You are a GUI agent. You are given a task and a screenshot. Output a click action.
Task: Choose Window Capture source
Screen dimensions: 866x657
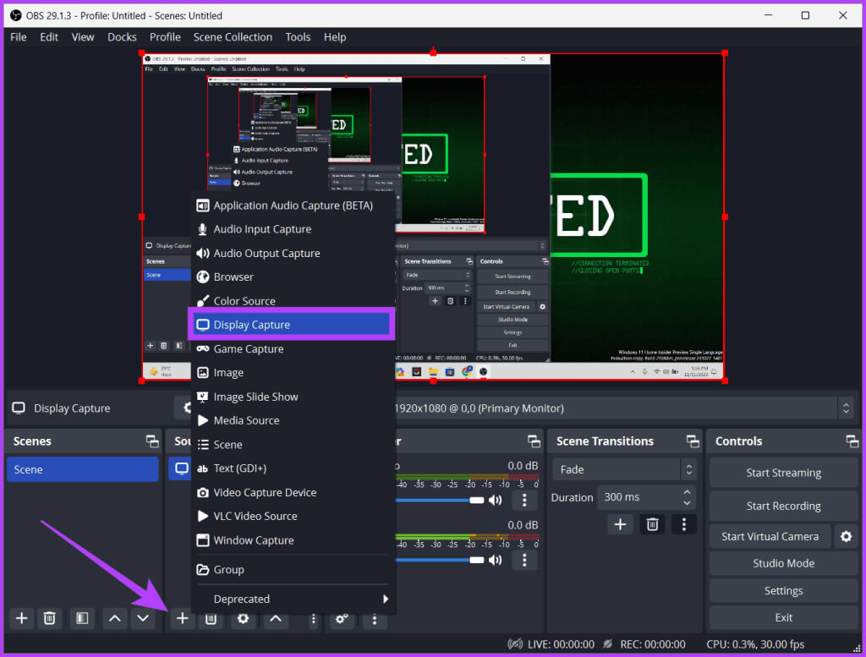(293, 540)
